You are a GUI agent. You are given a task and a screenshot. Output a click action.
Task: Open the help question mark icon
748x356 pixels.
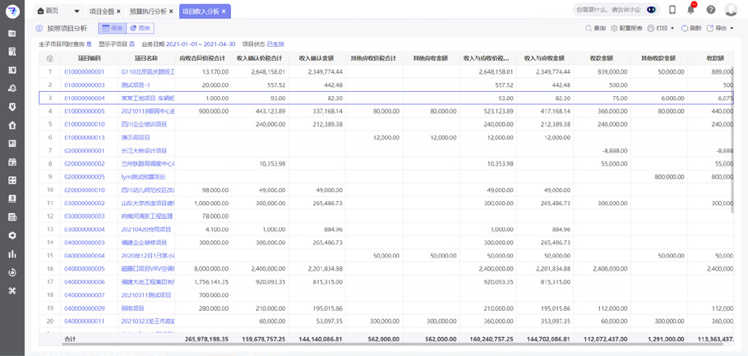coord(711,11)
